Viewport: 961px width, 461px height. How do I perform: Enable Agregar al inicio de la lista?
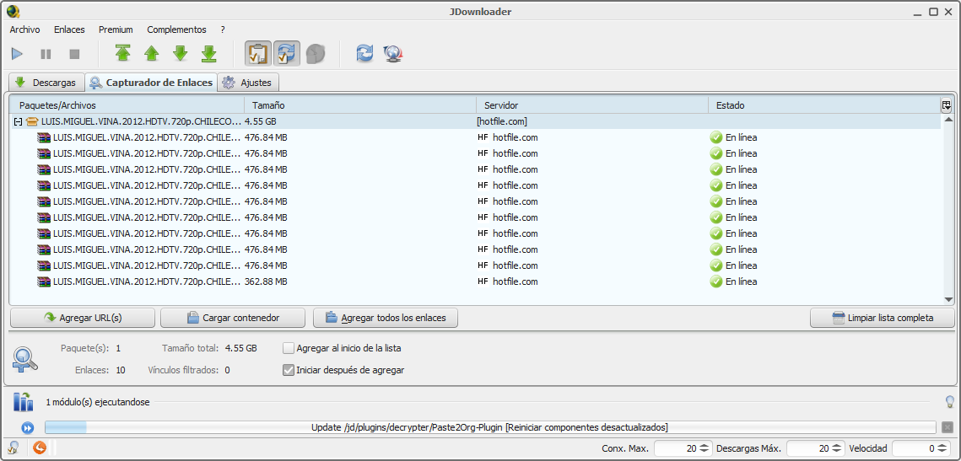[288, 348]
